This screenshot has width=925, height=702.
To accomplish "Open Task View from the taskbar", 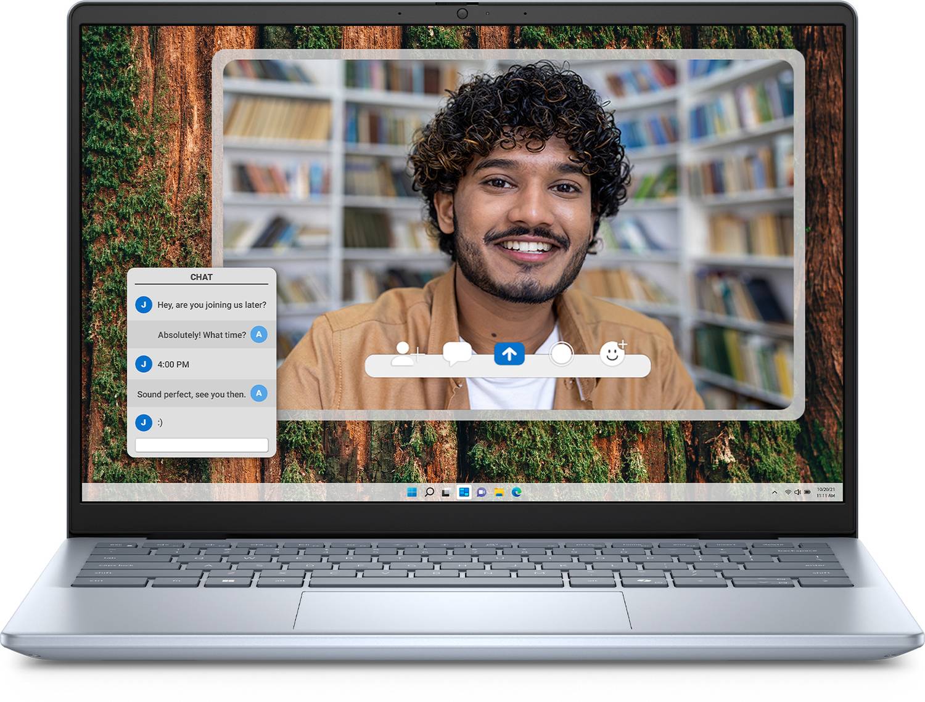I will [x=446, y=492].
